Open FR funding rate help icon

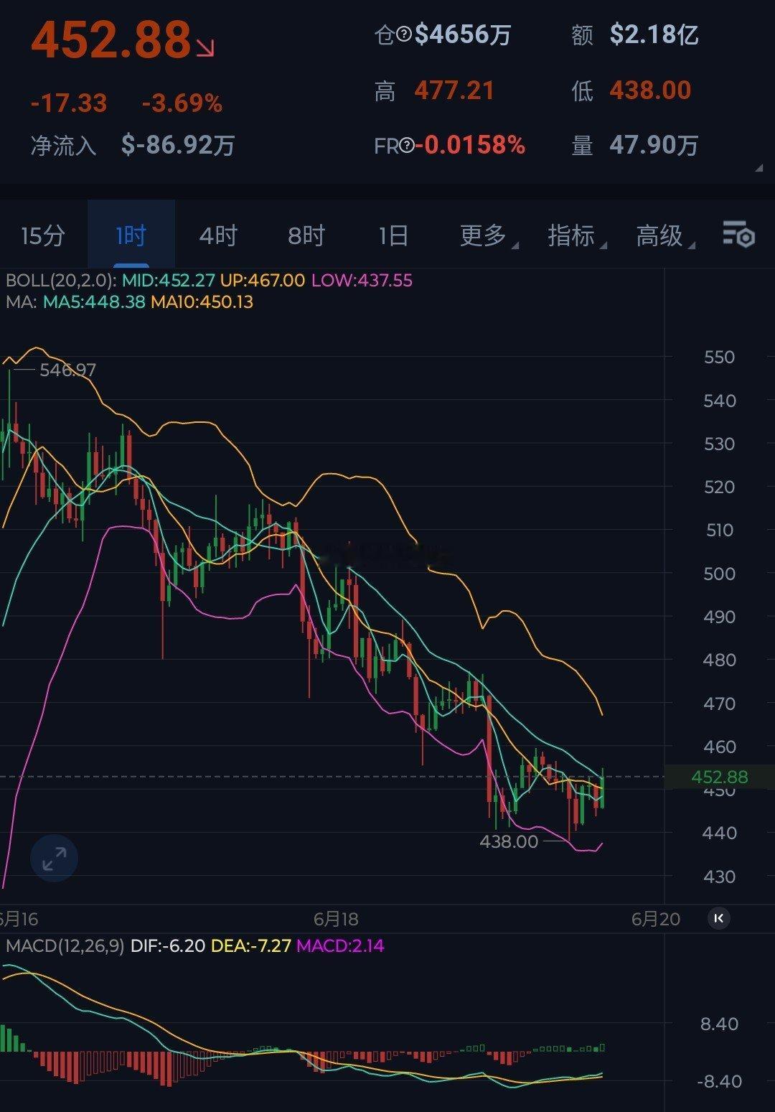[406, 146]
